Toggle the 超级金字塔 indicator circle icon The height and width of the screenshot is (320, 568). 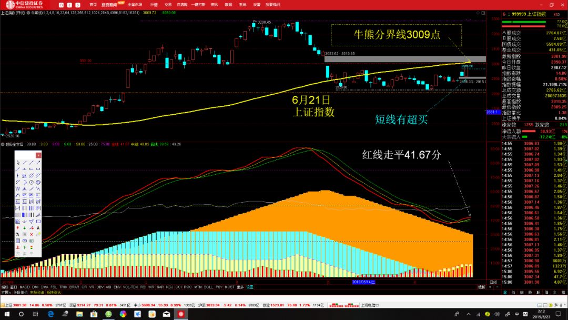pyautogui.click(x=3, y=144)
